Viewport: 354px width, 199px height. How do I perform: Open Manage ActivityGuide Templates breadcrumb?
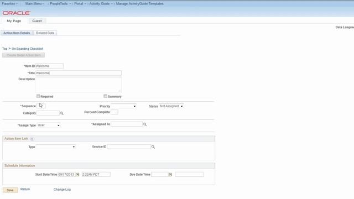tap(140, 4)
